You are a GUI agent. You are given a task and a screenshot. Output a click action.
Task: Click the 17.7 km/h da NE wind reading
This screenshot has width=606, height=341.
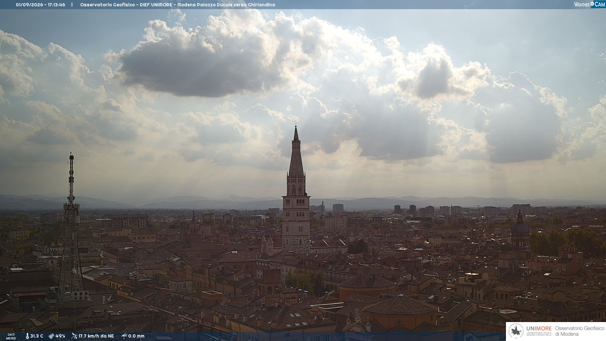click(x=96, y=336)
